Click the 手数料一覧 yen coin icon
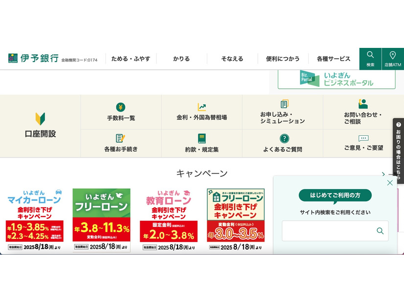The height and width of the screenshot is (303, 404). pos(120,108)
